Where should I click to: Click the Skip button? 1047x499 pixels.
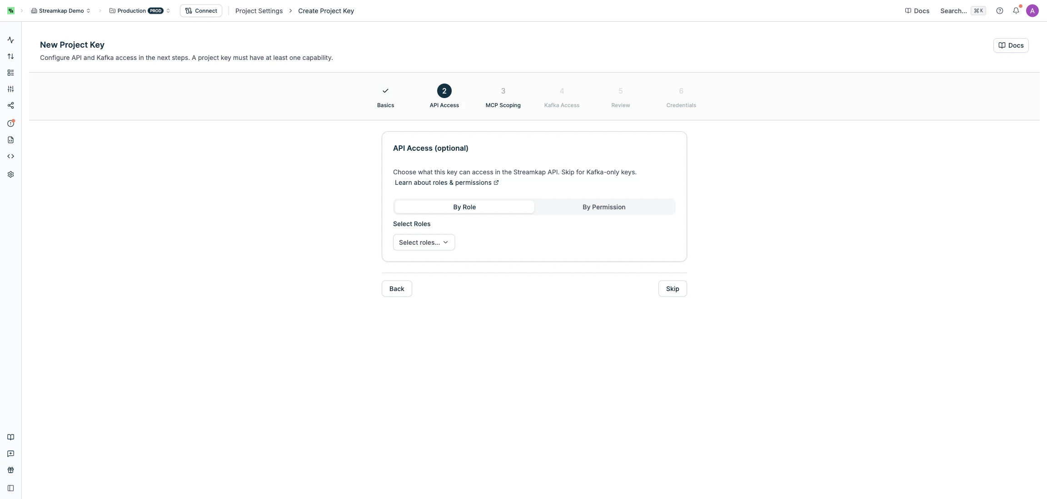(x=672, y=289)
